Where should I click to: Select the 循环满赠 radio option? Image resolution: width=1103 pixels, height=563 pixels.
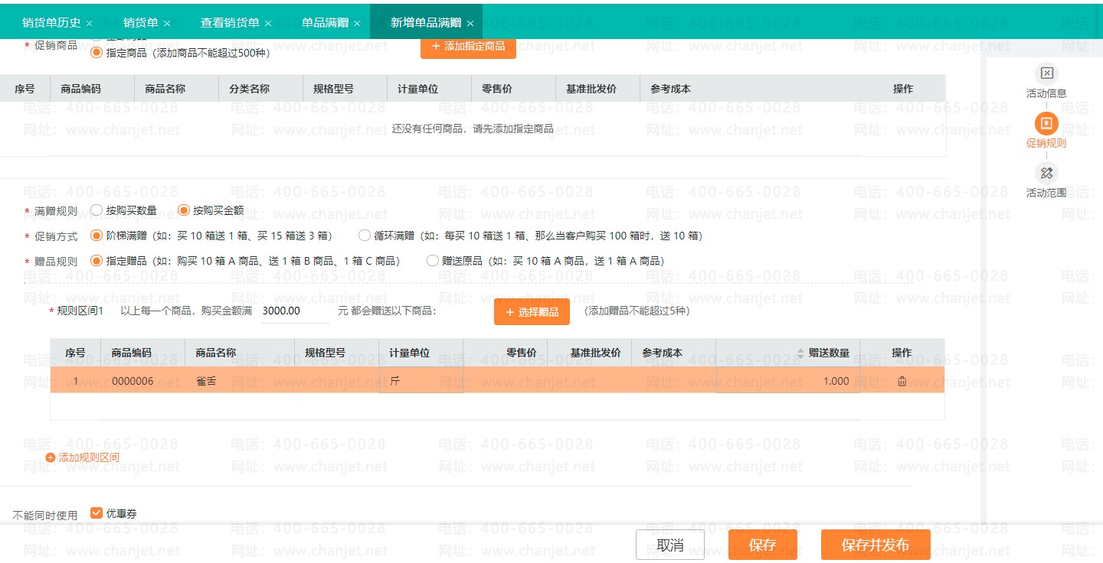pos(365,236)
